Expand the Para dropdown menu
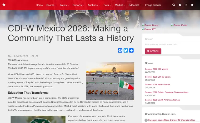The width and height of the screenshot is (200, 123). pyautogui.click(x=107, y=5)
